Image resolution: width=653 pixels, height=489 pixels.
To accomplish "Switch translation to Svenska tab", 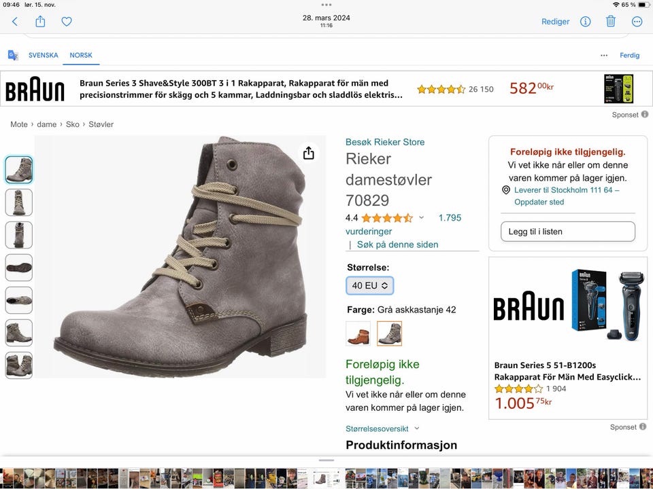I will coord(44,55).
